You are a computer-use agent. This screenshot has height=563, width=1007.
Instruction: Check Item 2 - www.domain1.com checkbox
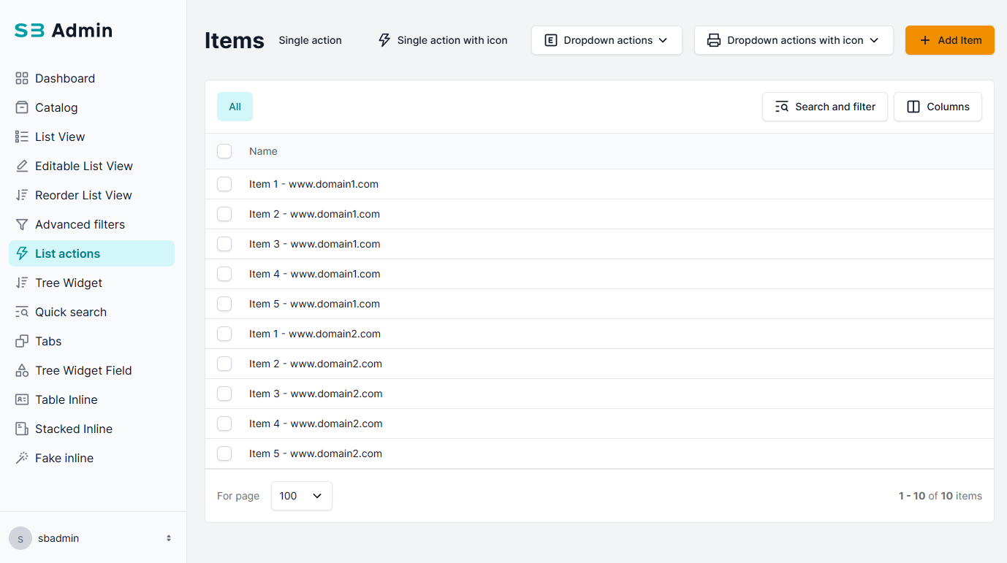click(224, 214)
